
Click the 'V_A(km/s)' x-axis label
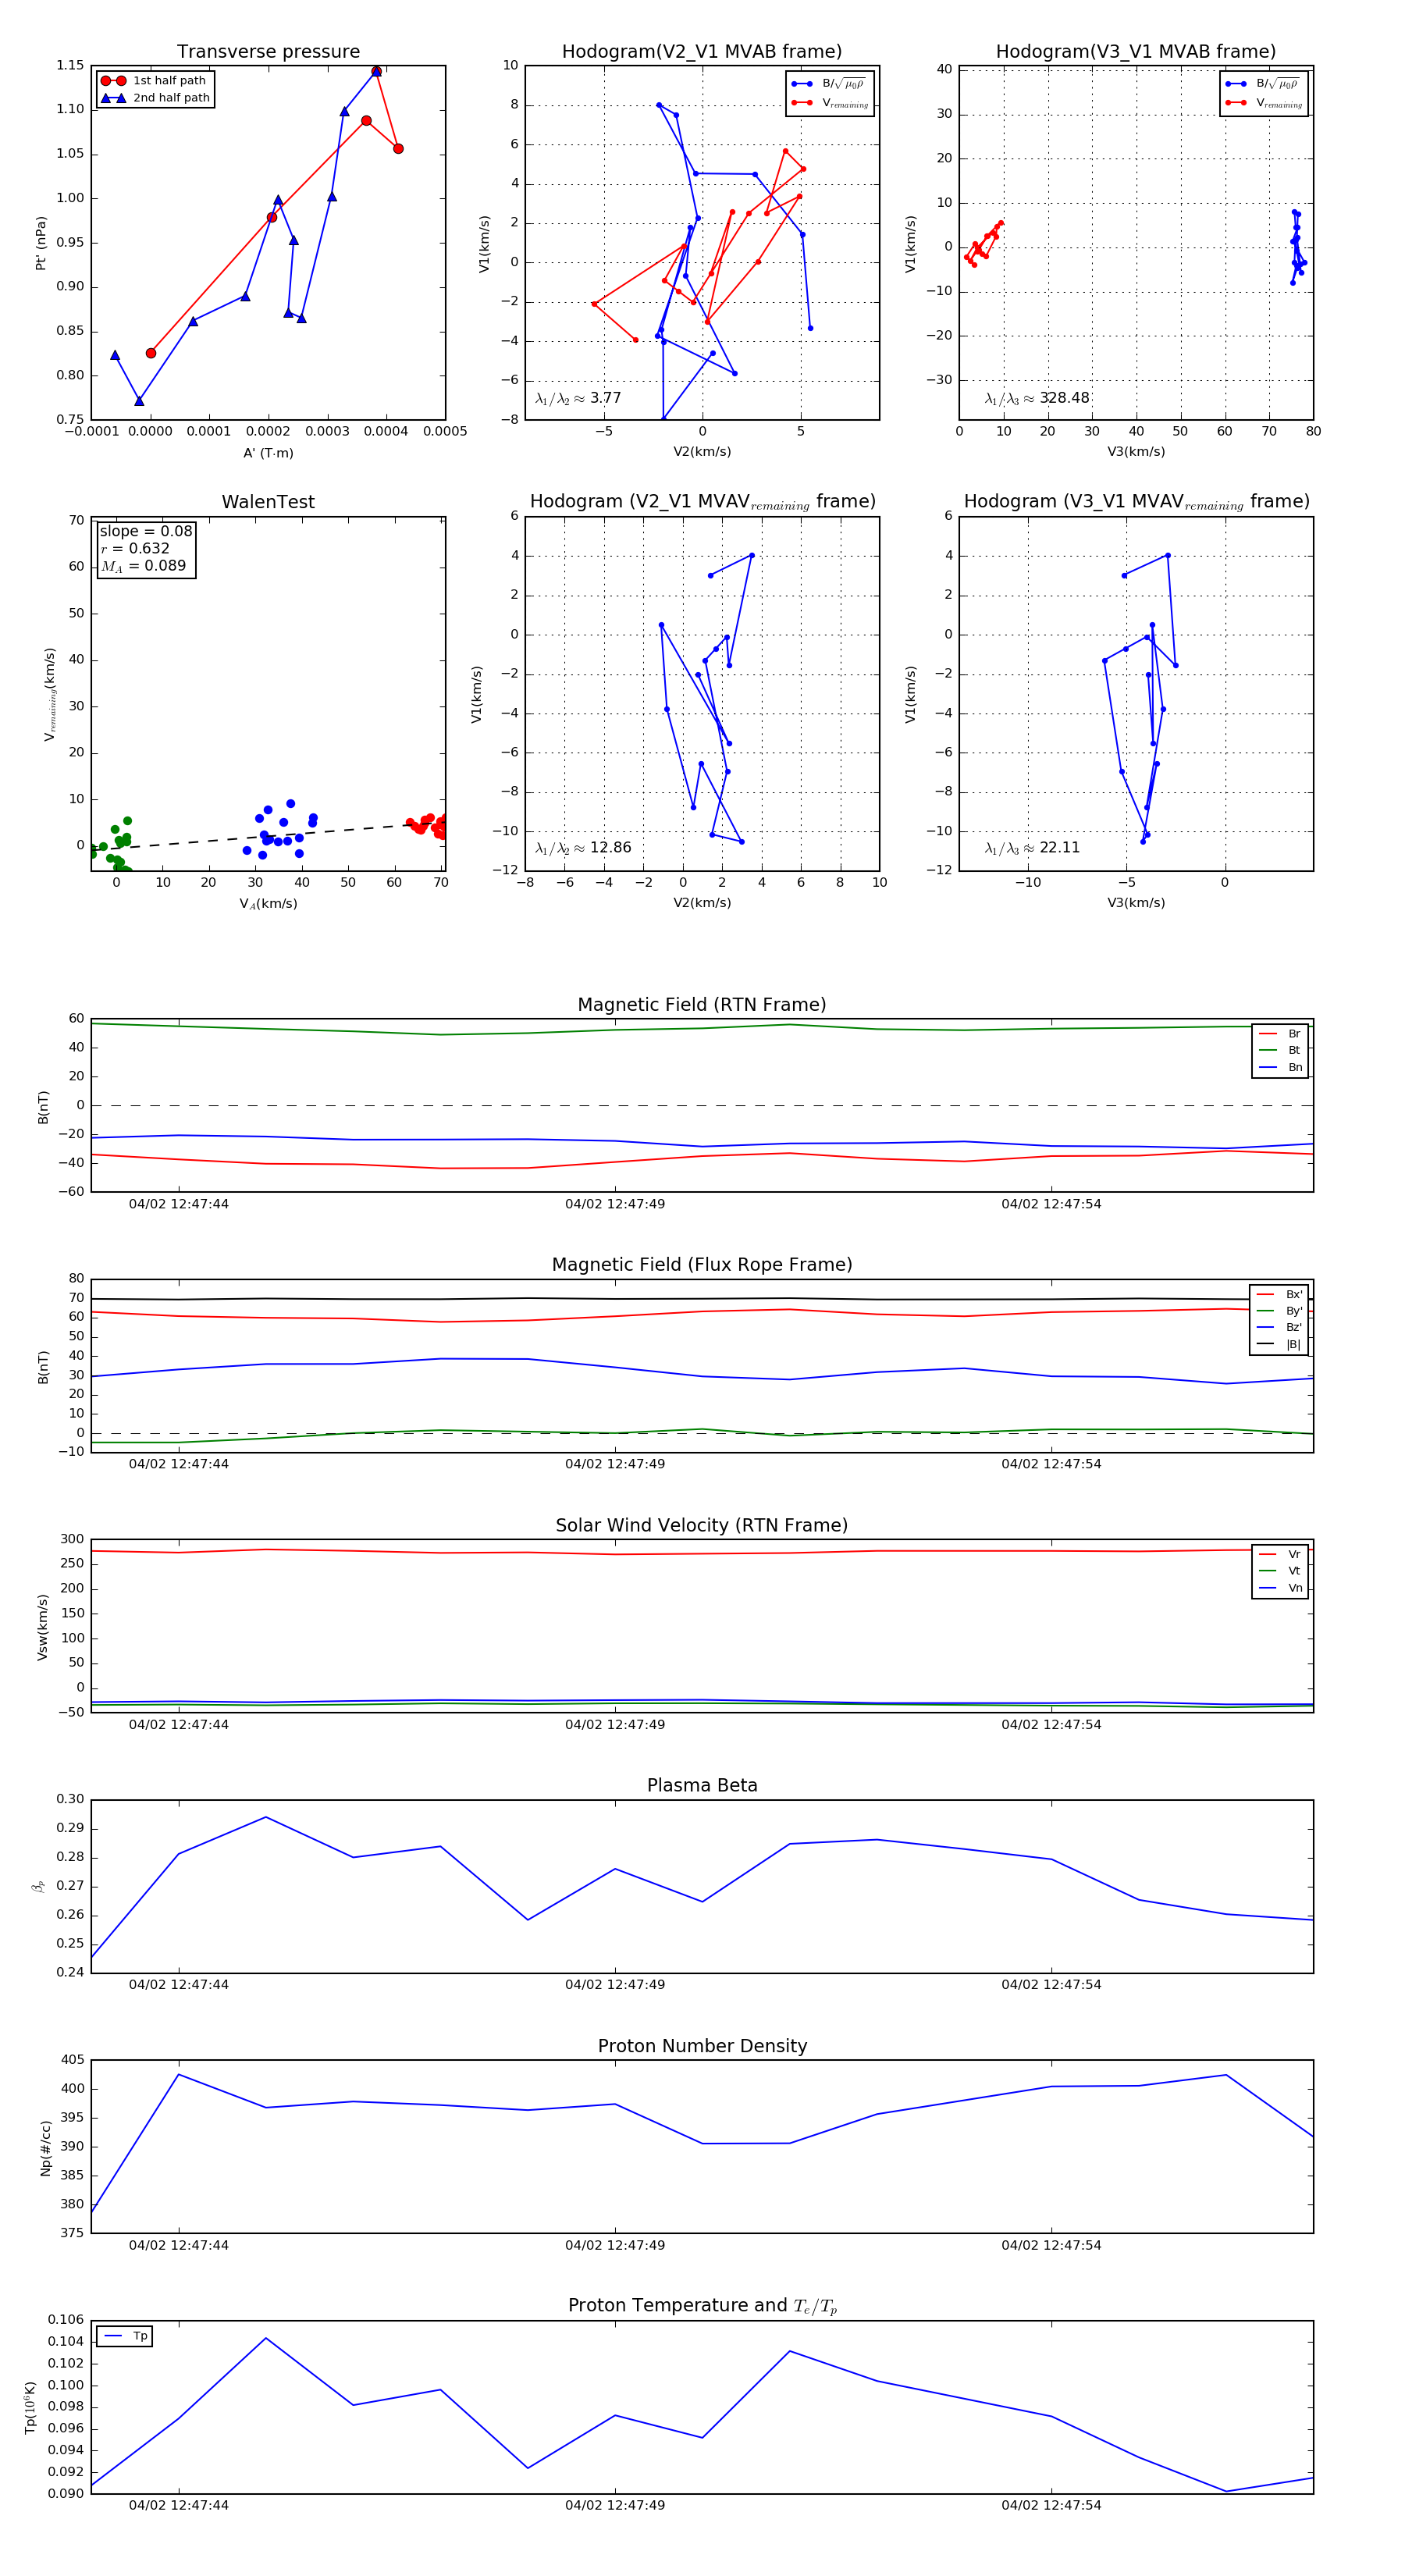tap(268, 904)
